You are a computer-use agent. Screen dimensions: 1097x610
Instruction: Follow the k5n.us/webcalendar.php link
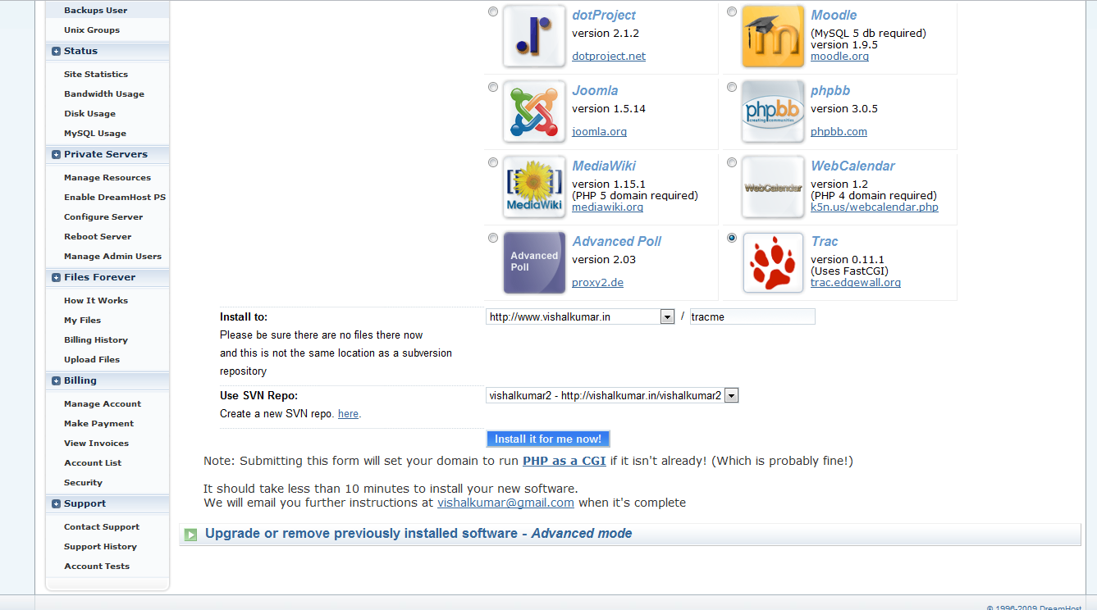click(875, 207)
